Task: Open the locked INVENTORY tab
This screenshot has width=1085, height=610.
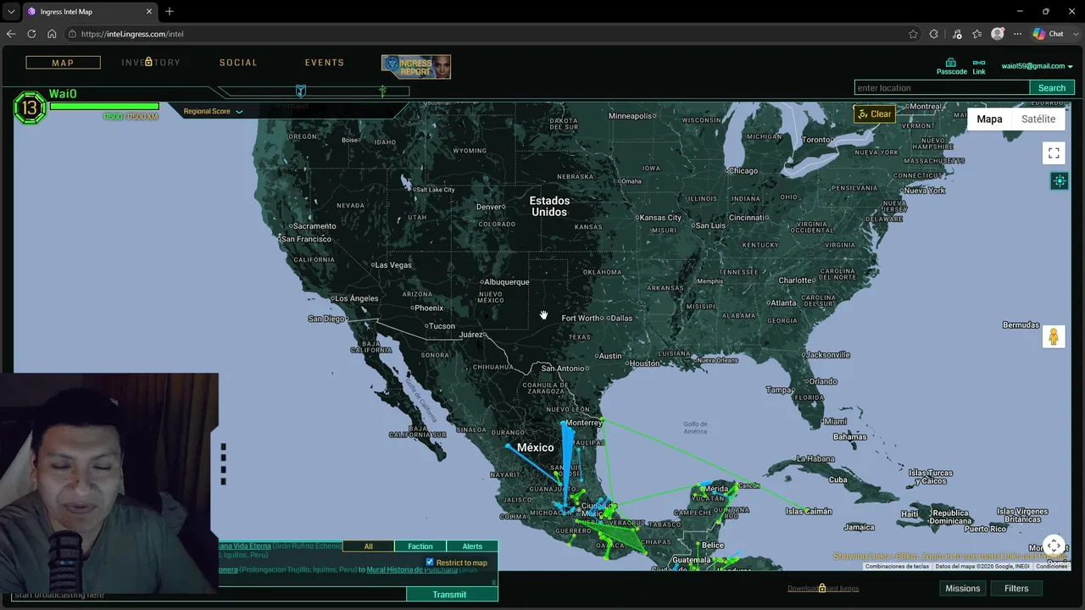Action: [x=151, y=63]
